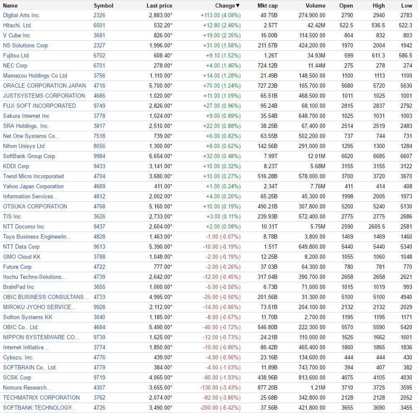The width and height of the screenshot is (418, 413).
Task: Open Information Services... link
Action: coord(31,197)
